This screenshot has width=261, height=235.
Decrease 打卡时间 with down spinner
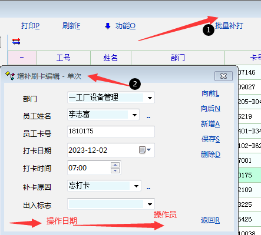coord(115,170)
